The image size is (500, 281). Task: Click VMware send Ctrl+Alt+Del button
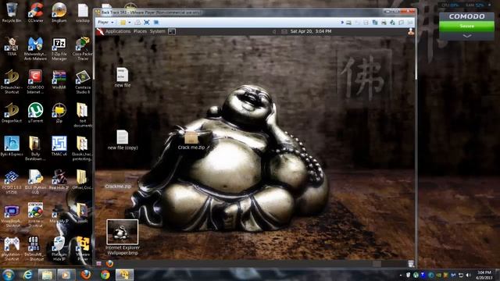[137, 23]
